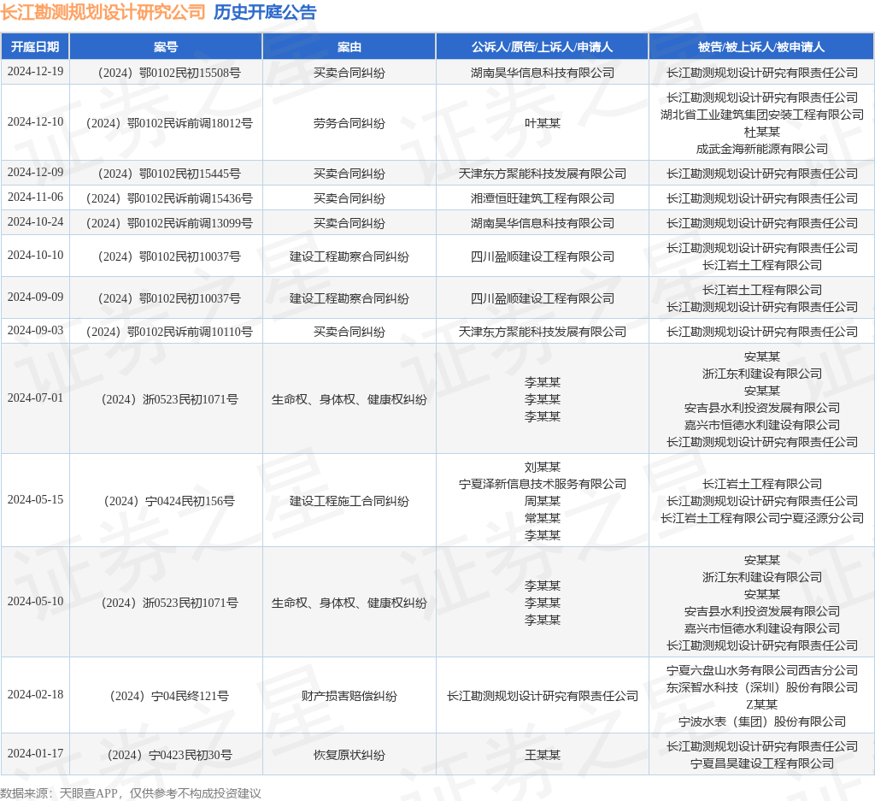This screenshot has width=875, height=801.
Task: Select case number 鄂0102民诉前调15436号
Action: coord(169,198)
